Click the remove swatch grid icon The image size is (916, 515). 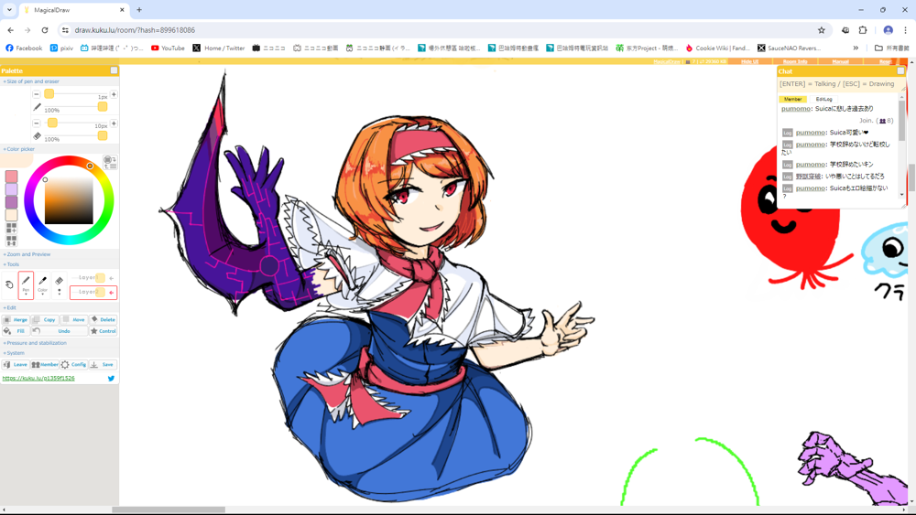[x=11, y=241]
